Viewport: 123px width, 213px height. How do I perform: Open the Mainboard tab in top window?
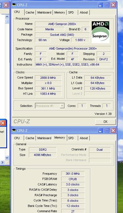click(x=44, y=12)
